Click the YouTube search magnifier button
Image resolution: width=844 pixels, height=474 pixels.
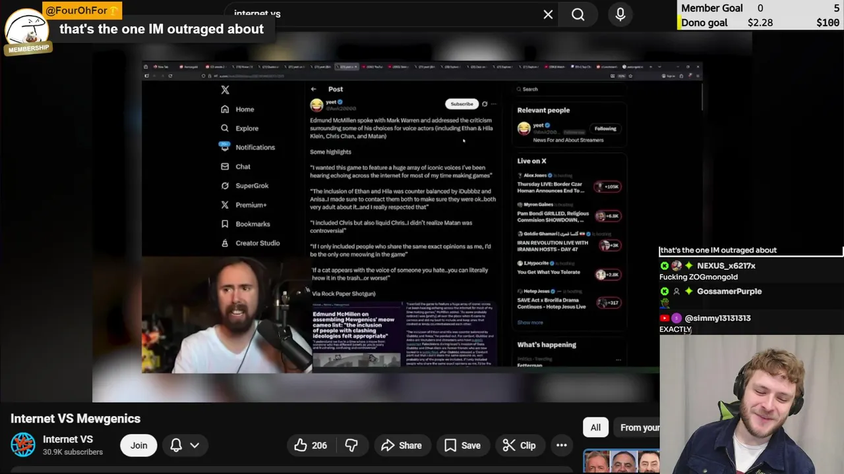coord(578,14)
